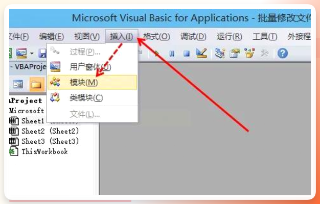Open the 插入(I) Insert menu

[122, 36]
